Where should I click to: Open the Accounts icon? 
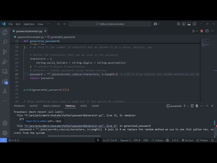coord(5,123)
